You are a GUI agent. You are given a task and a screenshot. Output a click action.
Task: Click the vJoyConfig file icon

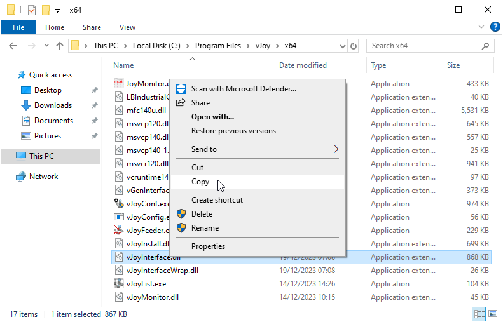pyautogui.click(x=119, y=217)
